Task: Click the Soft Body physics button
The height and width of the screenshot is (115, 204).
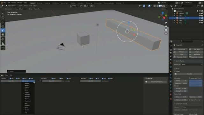Action: (196, 49)
